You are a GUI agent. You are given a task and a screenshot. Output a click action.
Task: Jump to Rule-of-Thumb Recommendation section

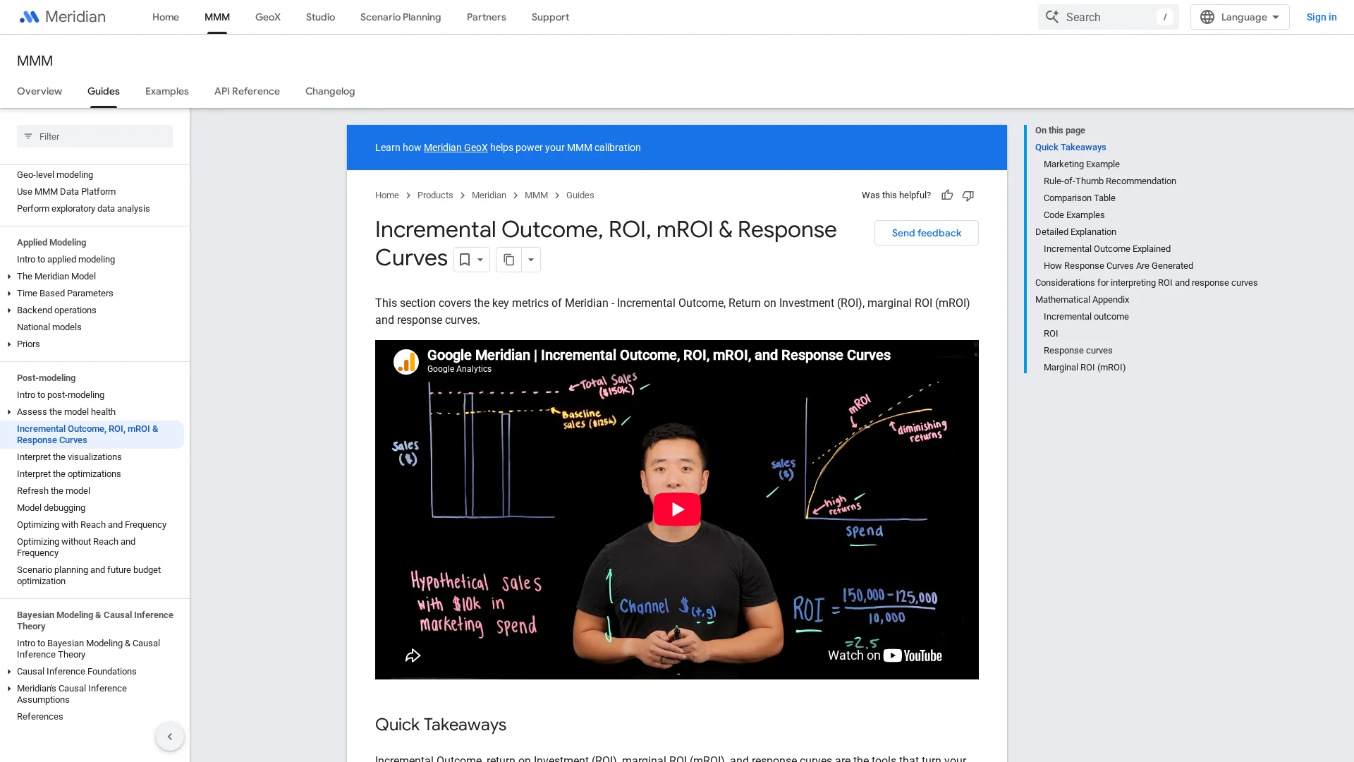1110,181
